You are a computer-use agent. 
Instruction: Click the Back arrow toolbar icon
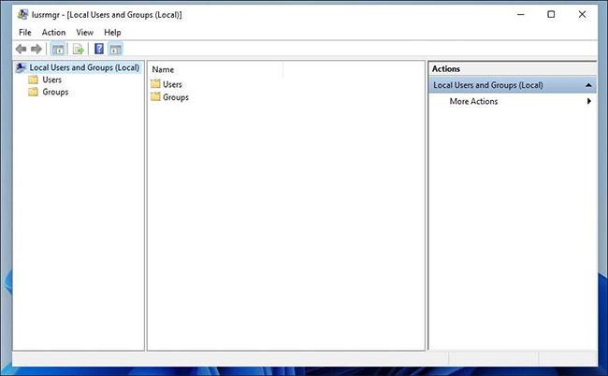[x=21, y=49]
